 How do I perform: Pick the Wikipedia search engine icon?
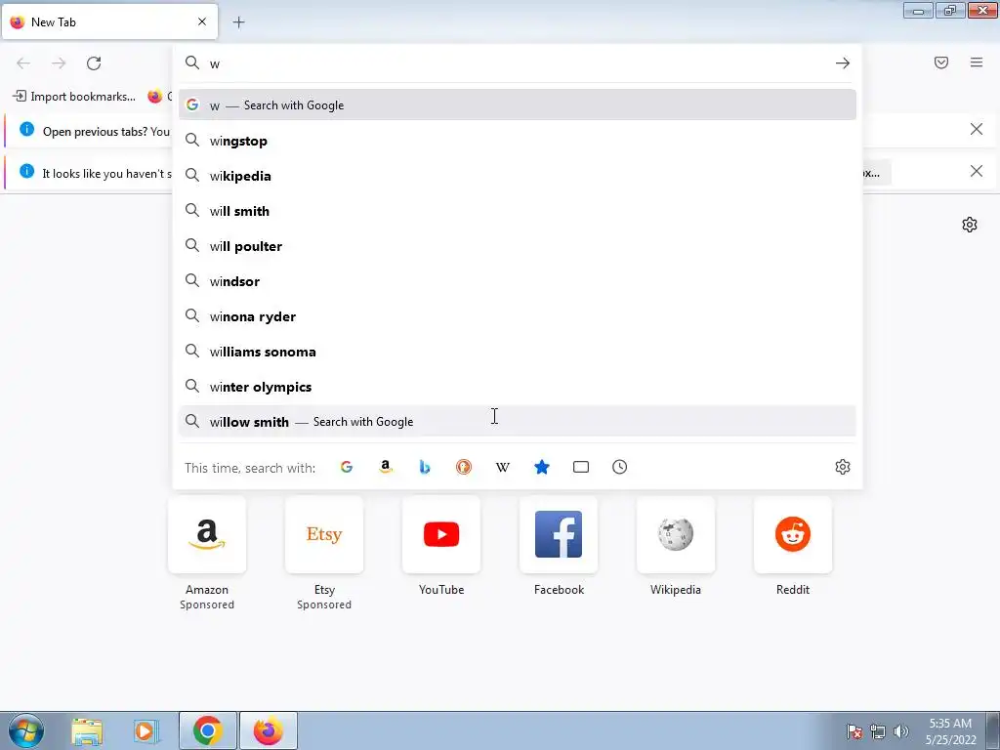tap(503, 467)
